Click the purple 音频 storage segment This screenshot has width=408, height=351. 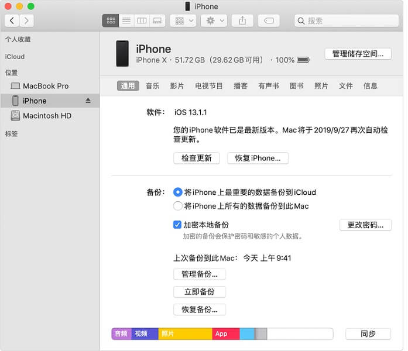point(122,333)
